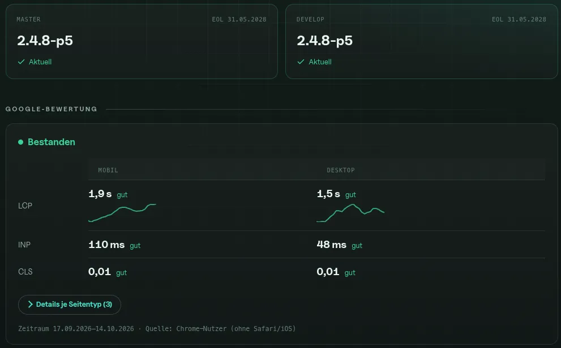This screenshot has height=348, width=561.
Task: Click the DESKTOP column header
Action: (341, 170)
